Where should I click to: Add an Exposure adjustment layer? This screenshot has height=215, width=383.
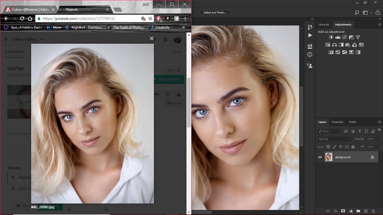tap(351, 37)
